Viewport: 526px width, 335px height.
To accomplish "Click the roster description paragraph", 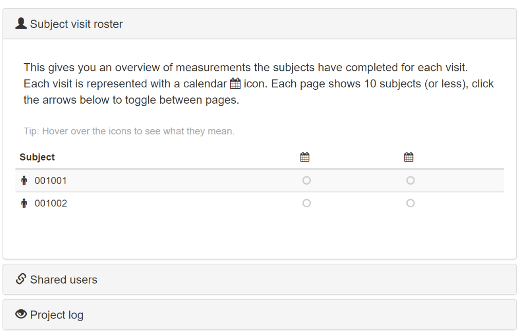I will tap(258, 84).
